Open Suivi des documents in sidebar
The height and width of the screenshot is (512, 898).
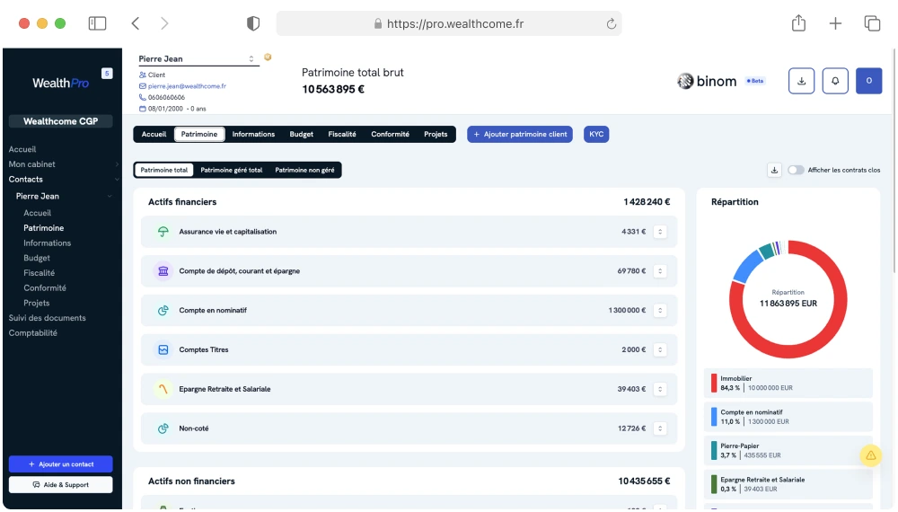47,318
